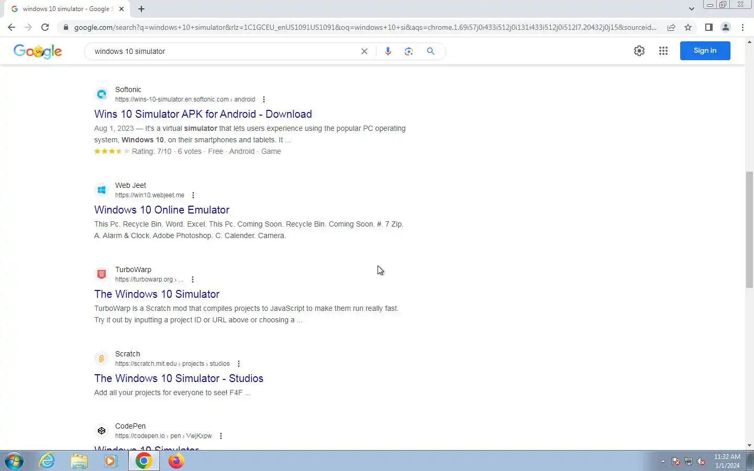Viewport: 754px width, 471px height.
Task: Click the network tray icon
Action: pos(689,462)
